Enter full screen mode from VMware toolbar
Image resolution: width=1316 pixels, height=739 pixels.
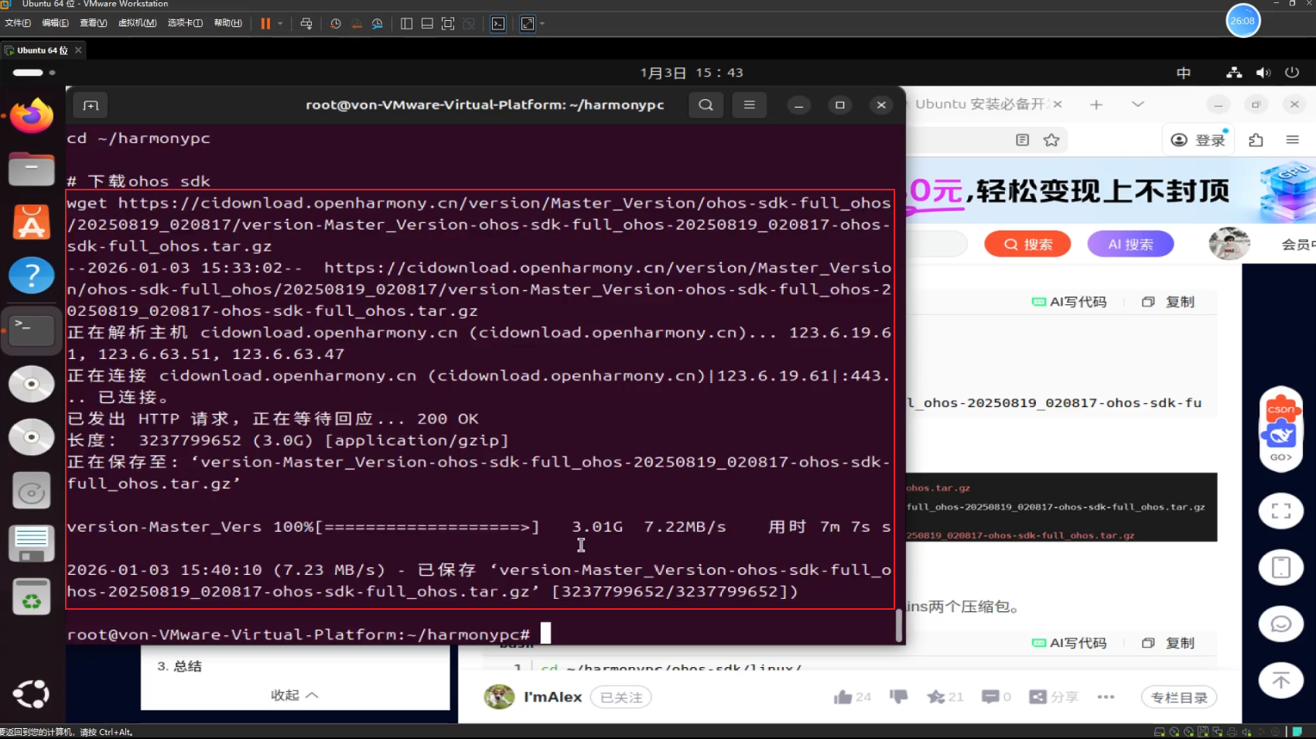coord(528,23)
